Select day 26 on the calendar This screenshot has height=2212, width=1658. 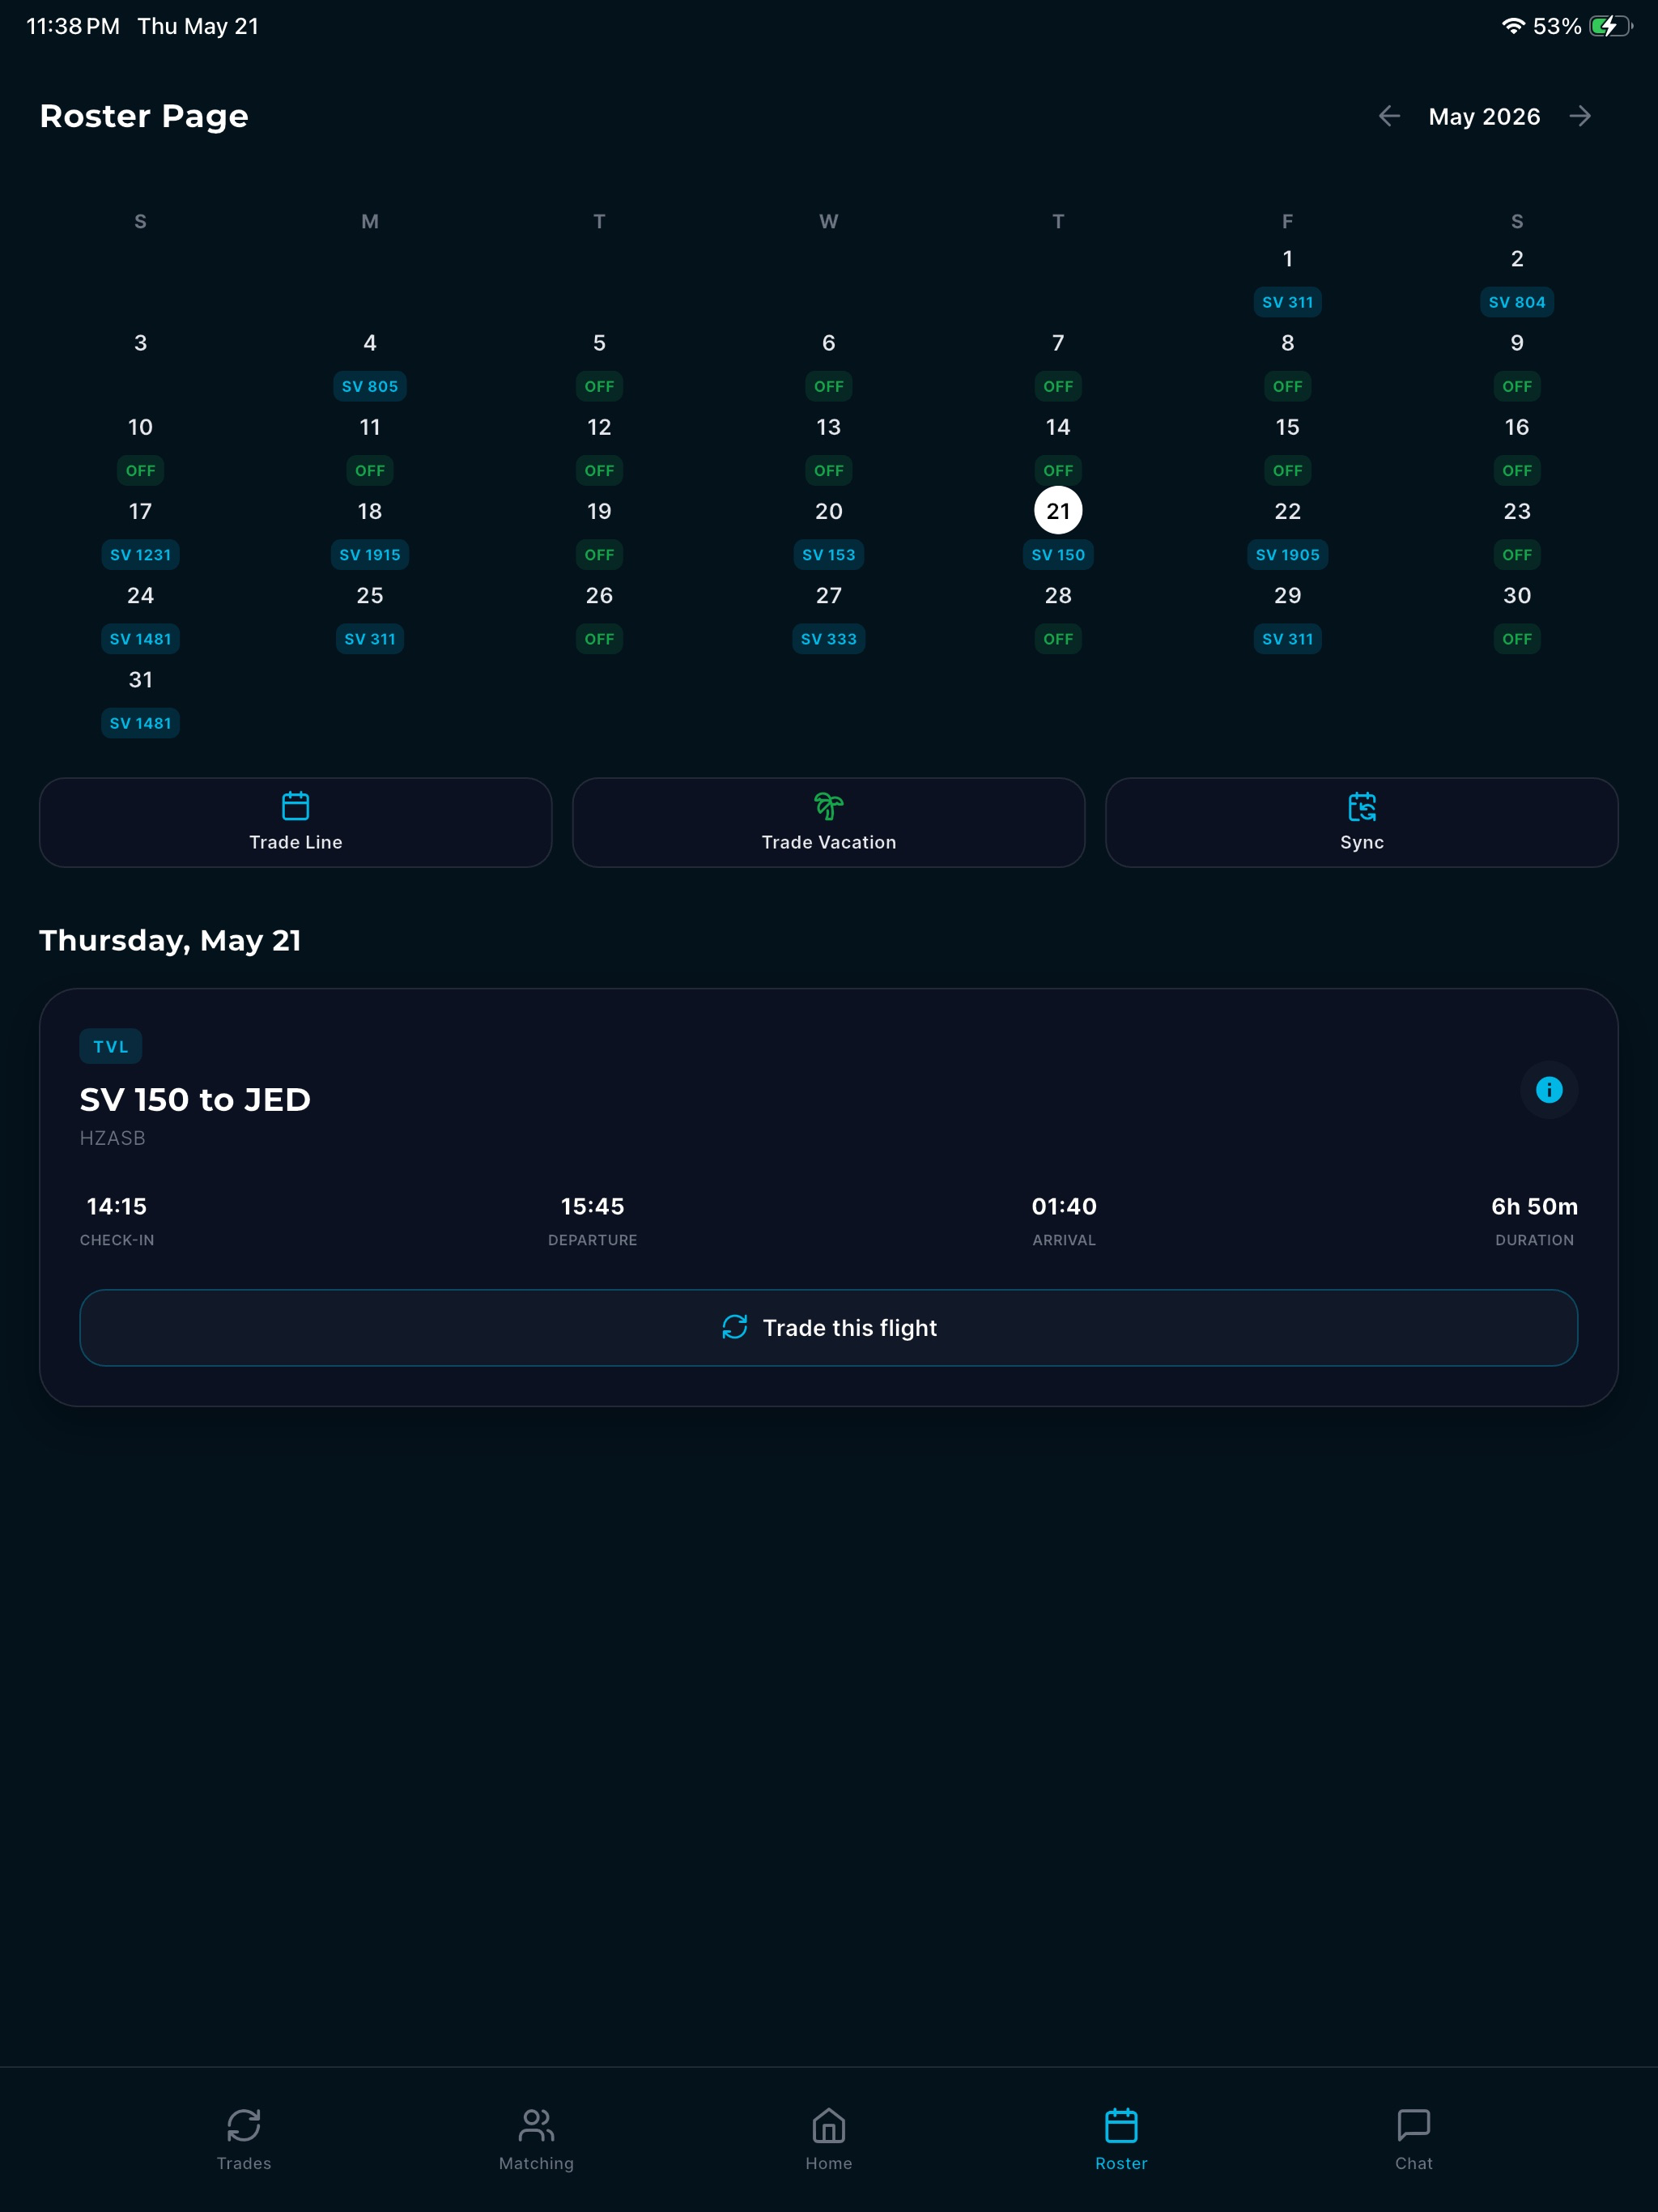click(x=599, y=595)
